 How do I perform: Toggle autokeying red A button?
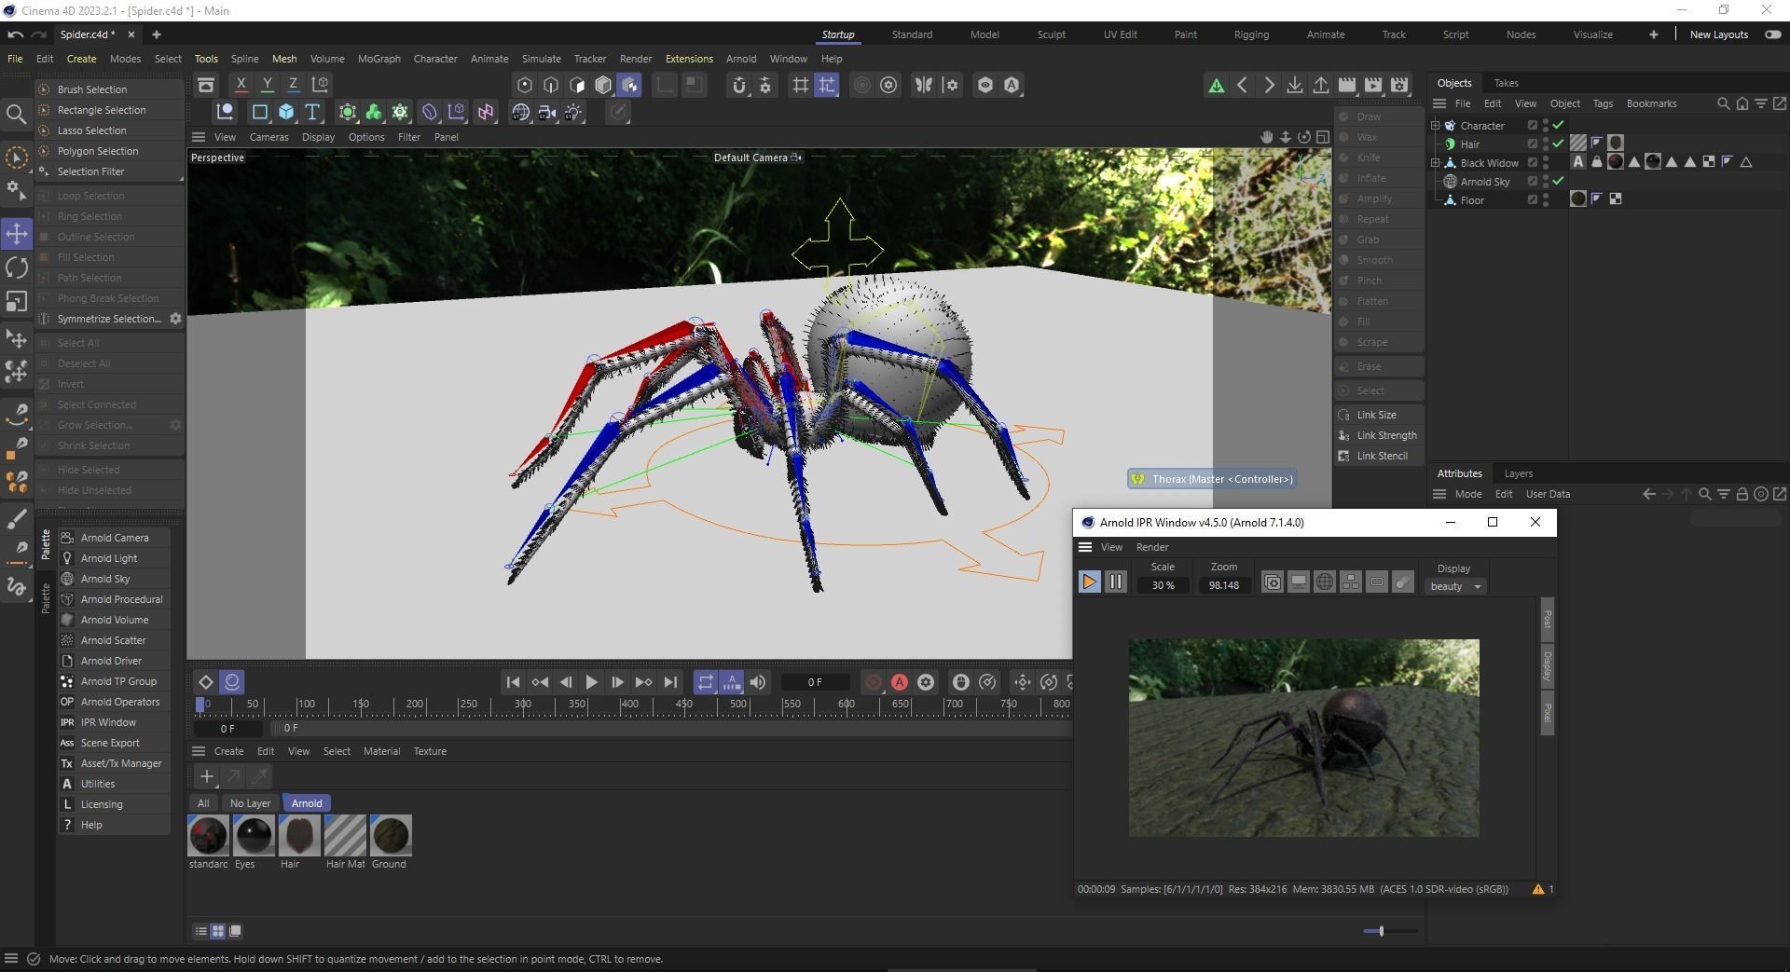tap(900, 682)
